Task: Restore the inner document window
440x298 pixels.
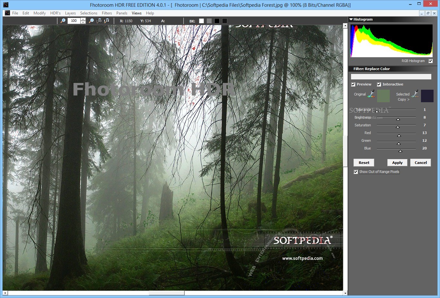Action: (x=428, y=13)
